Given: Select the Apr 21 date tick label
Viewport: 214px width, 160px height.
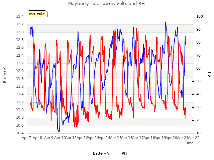Looking at the screenshot, I should pos(183,138).
